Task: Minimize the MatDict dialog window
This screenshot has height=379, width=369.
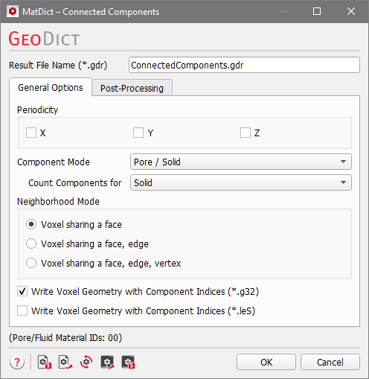Action: [283, 11]
